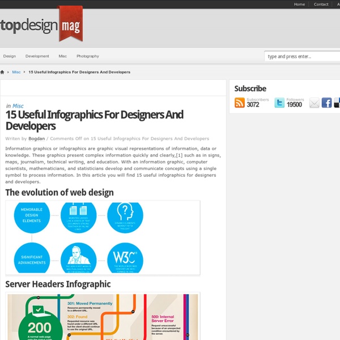Click the topdesign mag logo
This screenshot has width=340, height=340.
(x=41, y=24)
